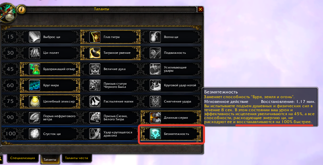
Task: Switch to the Специализация tab
Action: coord(23,158)
